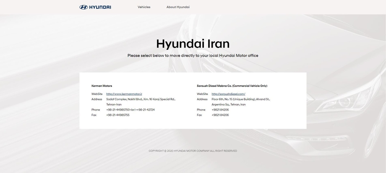Click the phone number +98-21-44985750

pyautogui.click(x=118, y=110)
